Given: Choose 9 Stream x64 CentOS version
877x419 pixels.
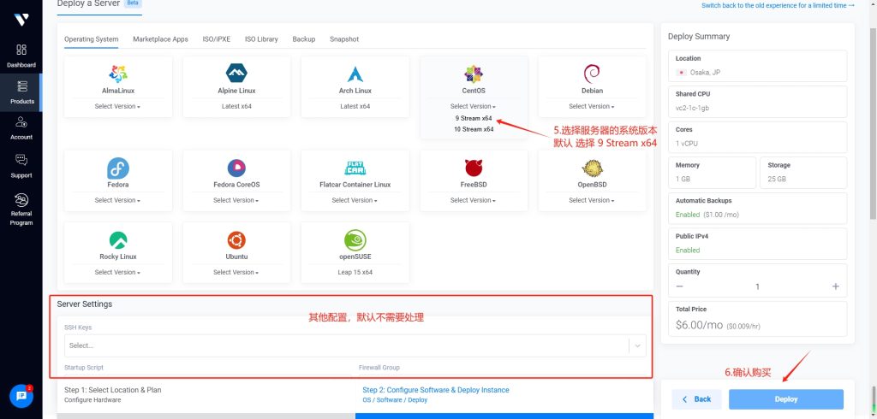Looking at the screenshot, I should pos(474,119).
